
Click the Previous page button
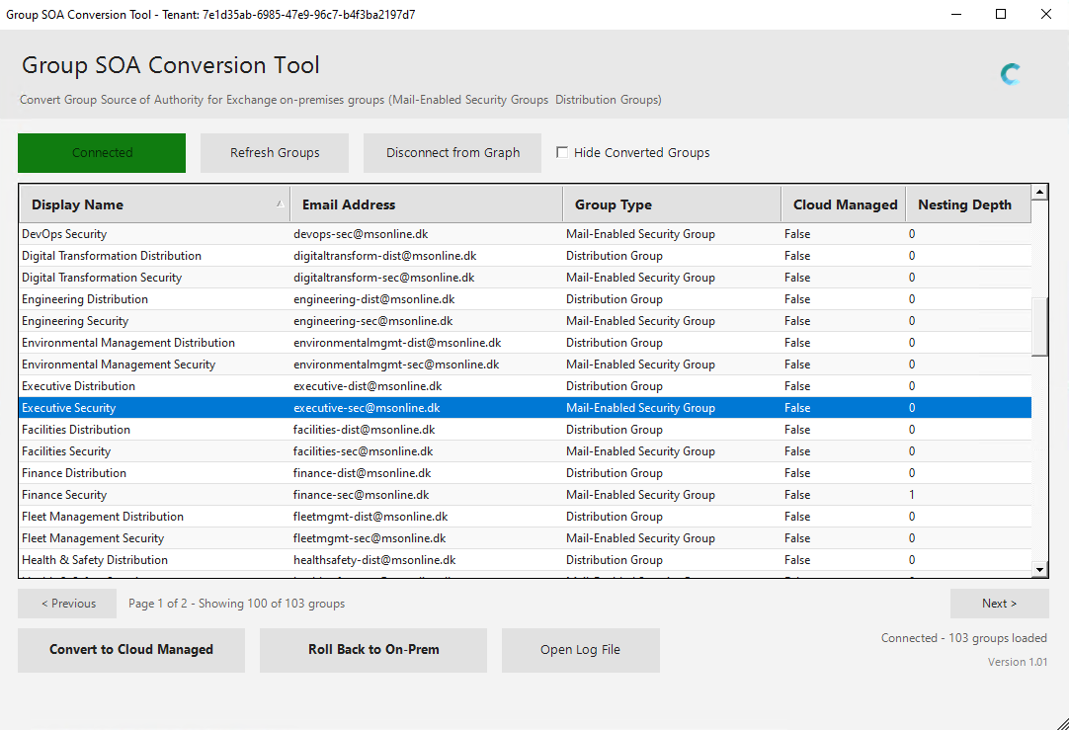point(67,604)
